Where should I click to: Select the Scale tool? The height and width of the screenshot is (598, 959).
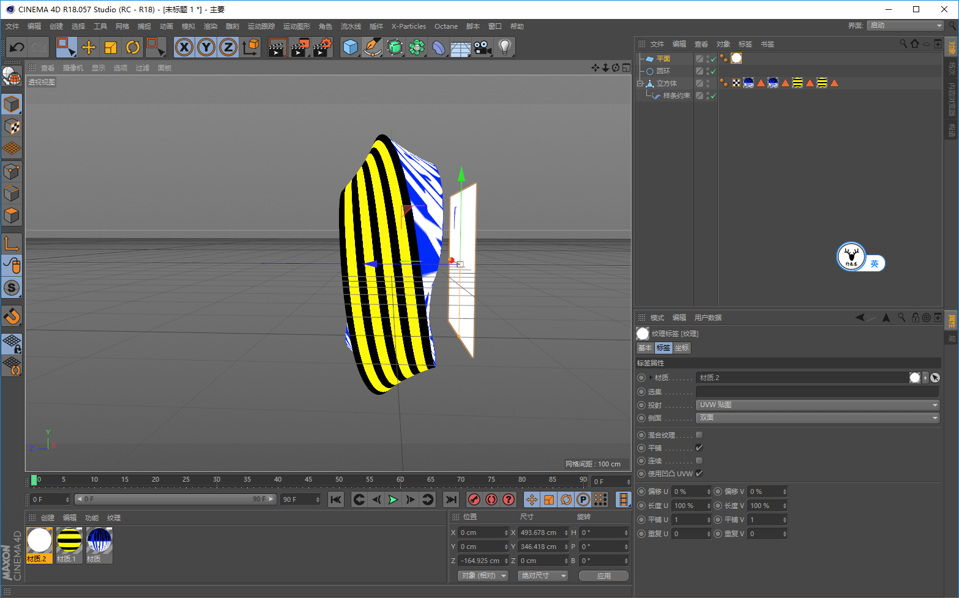pos(111,47)
